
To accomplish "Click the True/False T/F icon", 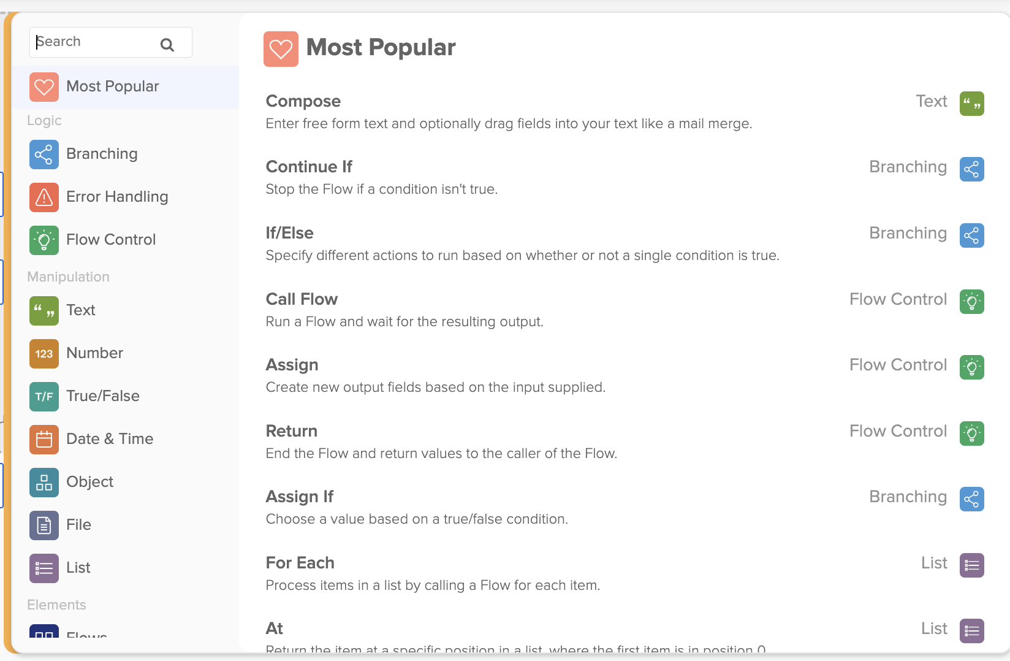I will [44, 396].
